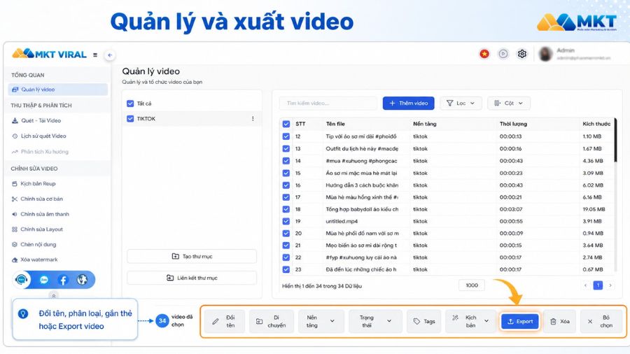The height and width of the screenshot is (354, 630).
Task: Go to the next page arrow
Action: click(x=610, y=285)
